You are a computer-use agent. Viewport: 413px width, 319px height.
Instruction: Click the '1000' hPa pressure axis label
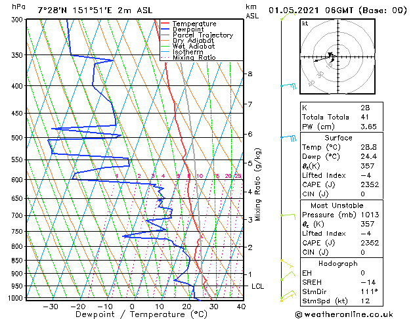pos(16,298)
